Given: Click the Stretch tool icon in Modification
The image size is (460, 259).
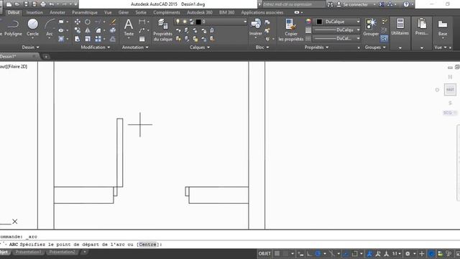Looking at the screenshot, I should pyautogui.click(x=78, y=39).
